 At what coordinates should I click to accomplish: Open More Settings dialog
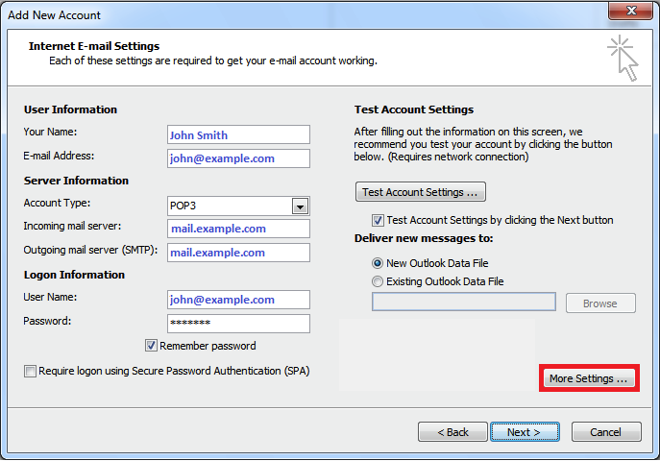[x=589, y=378]
